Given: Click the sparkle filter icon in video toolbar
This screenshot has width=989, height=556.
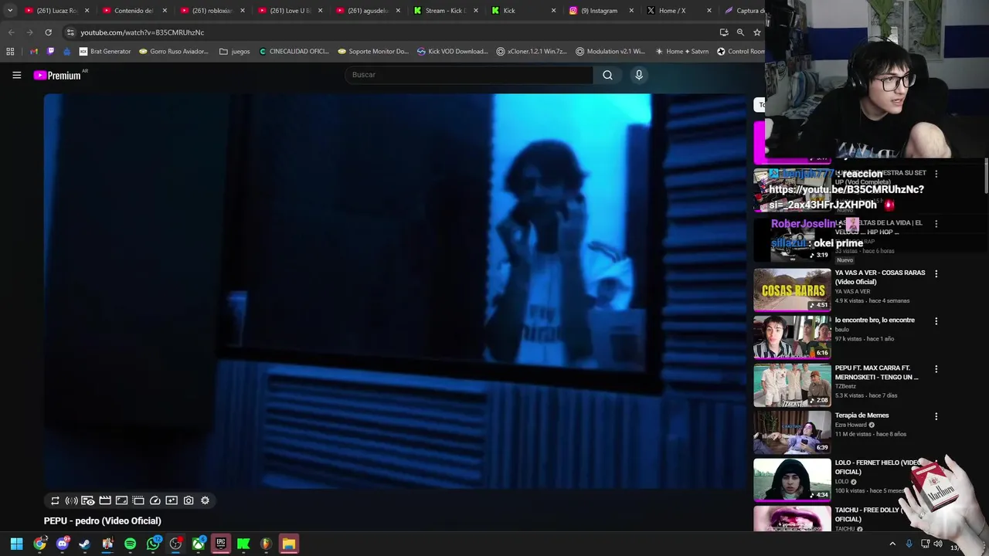Looking at the screenshot, I should click(x=172, y=500).
